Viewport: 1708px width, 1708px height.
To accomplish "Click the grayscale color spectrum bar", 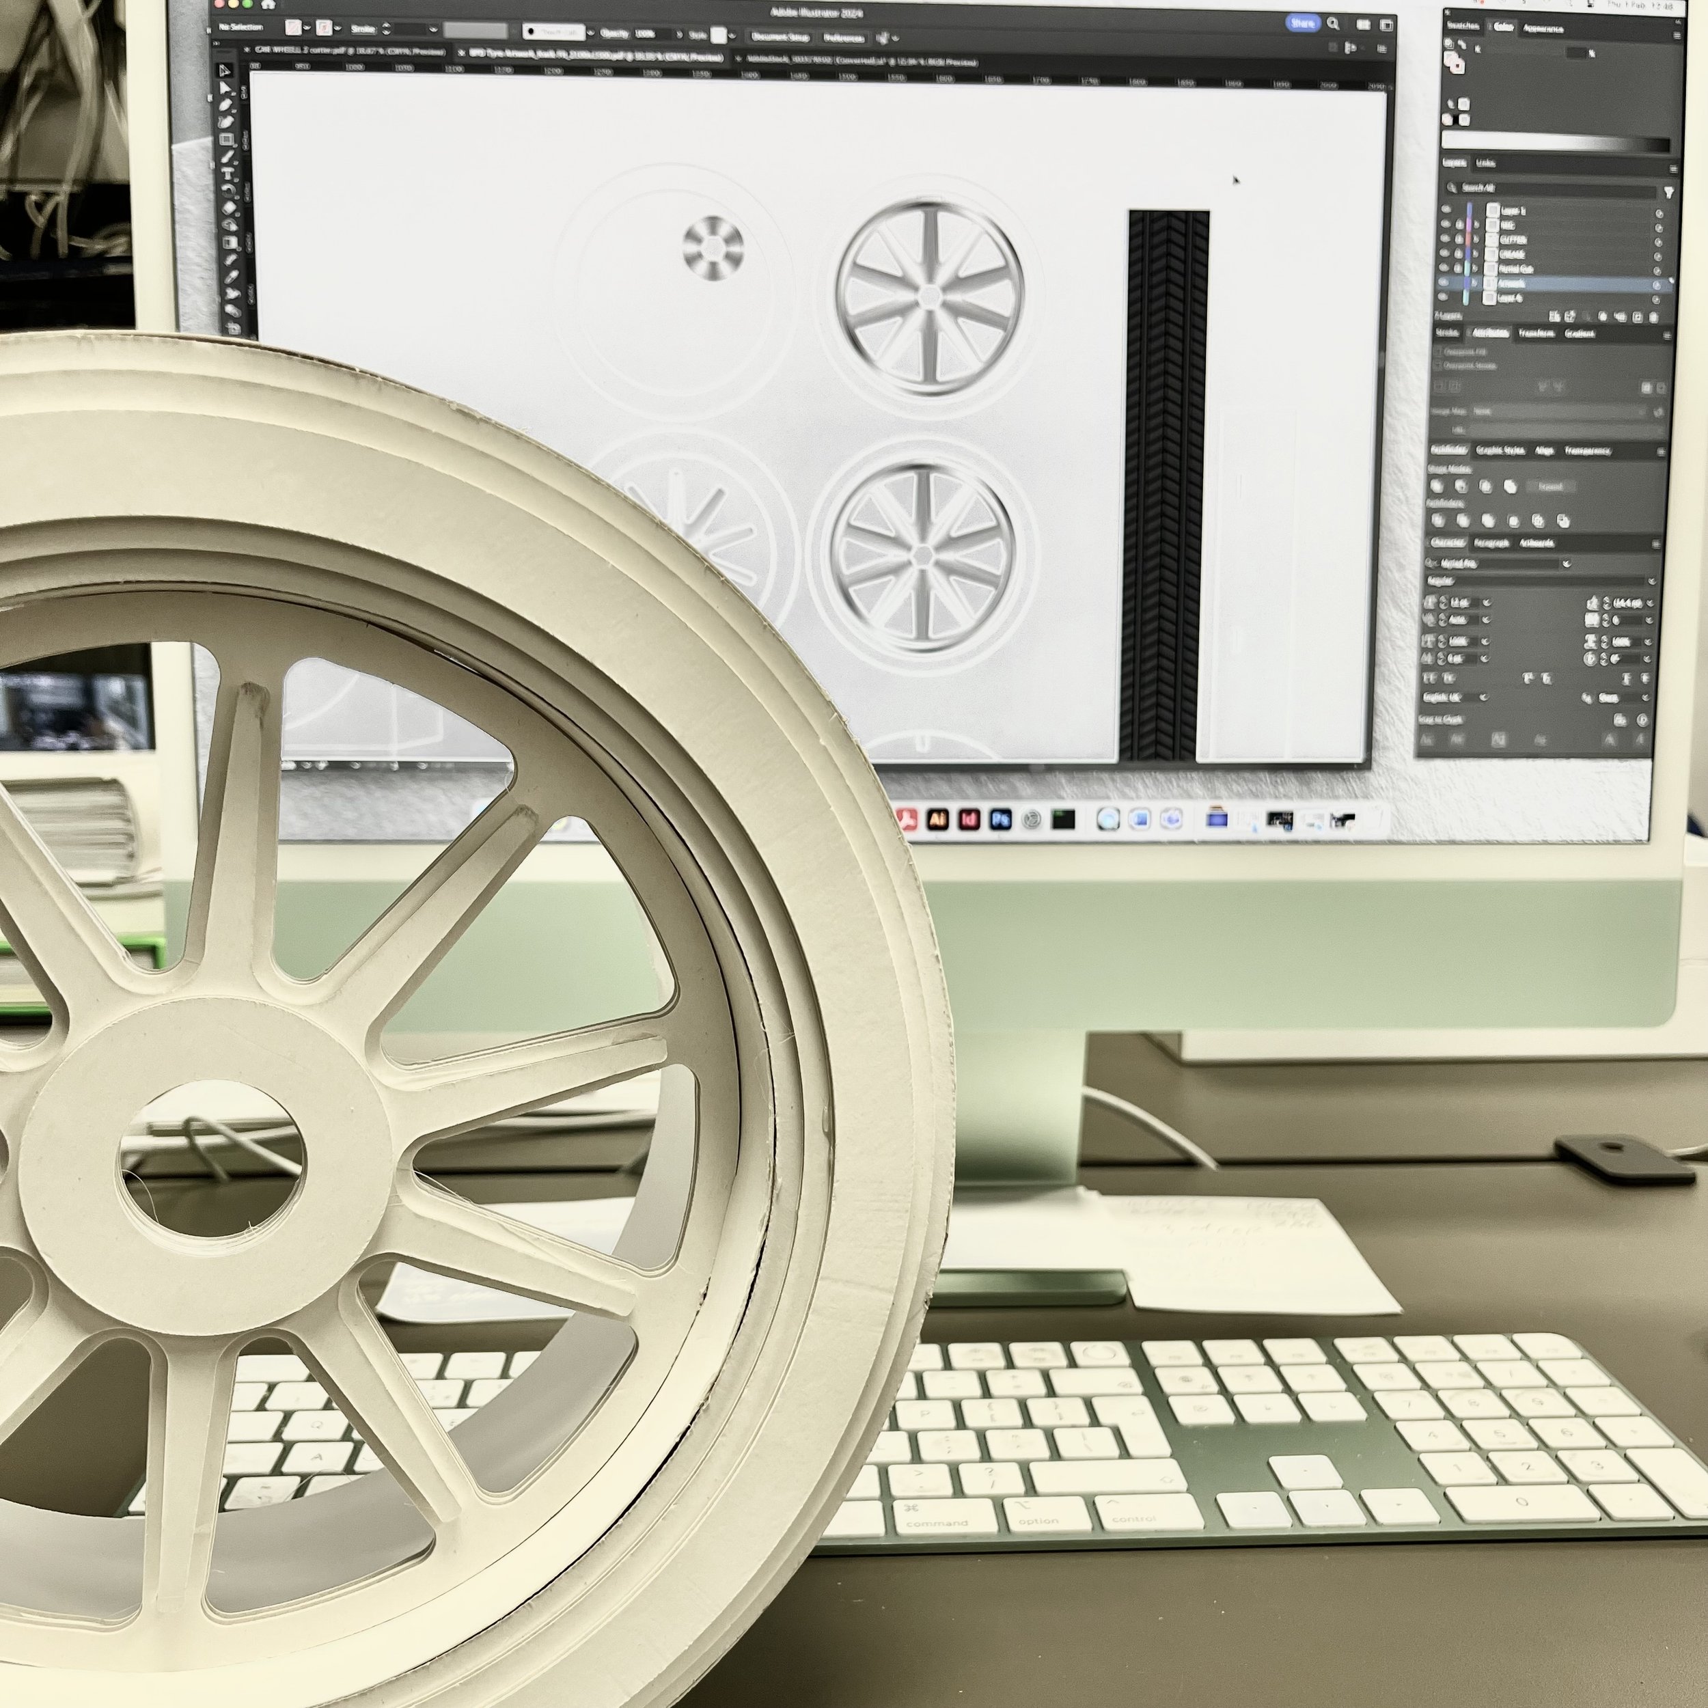I will 1556,141.
